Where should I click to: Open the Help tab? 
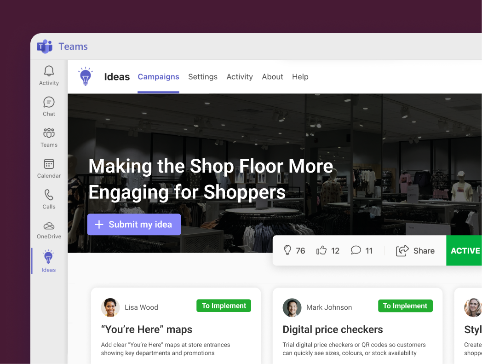[x=300, y=76]
